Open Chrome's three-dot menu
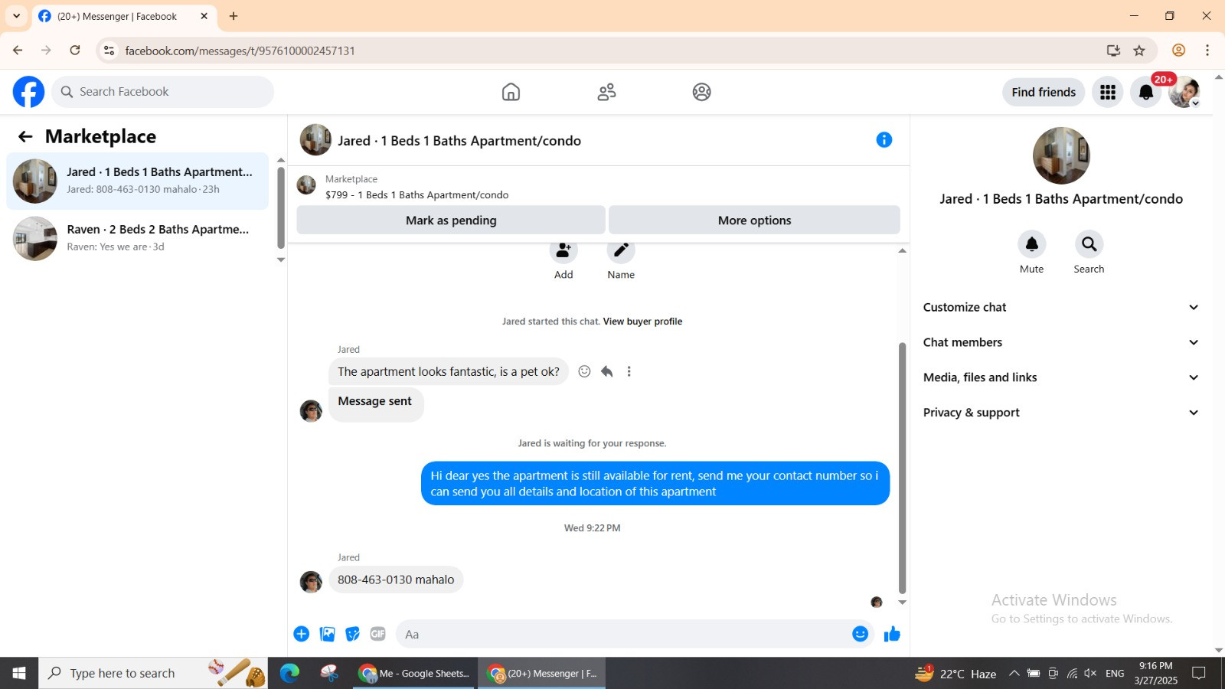Viewport: 1225px width, 689px height. point(1207,51)
